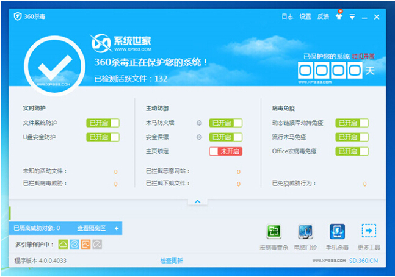Click the 360杀毒 shield logo icon
Image resolution: width=395 pixels, height=277 pixels.
click(x=18, y=16)
